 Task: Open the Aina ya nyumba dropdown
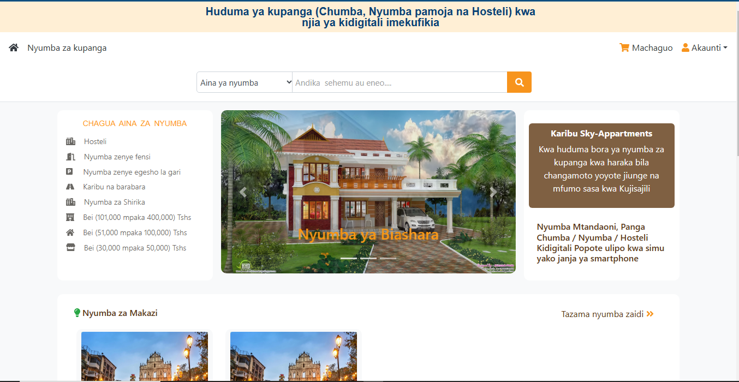tap(245, 83)
